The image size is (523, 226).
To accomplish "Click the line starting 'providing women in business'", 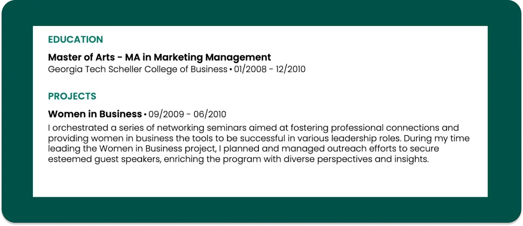I will [259, 138].
